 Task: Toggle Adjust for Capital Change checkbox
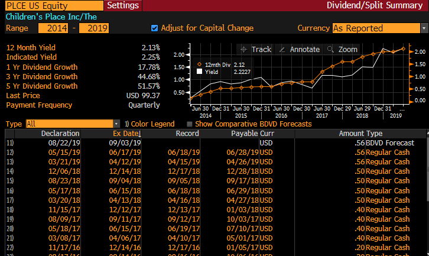click(155, 28)
